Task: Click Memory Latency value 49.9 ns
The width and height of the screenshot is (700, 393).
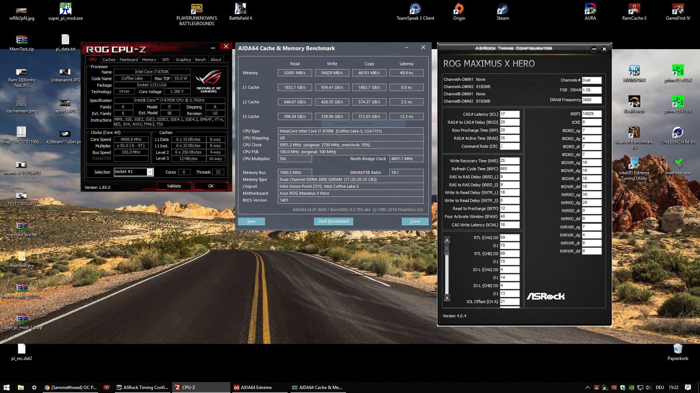Action: [406, 73]
